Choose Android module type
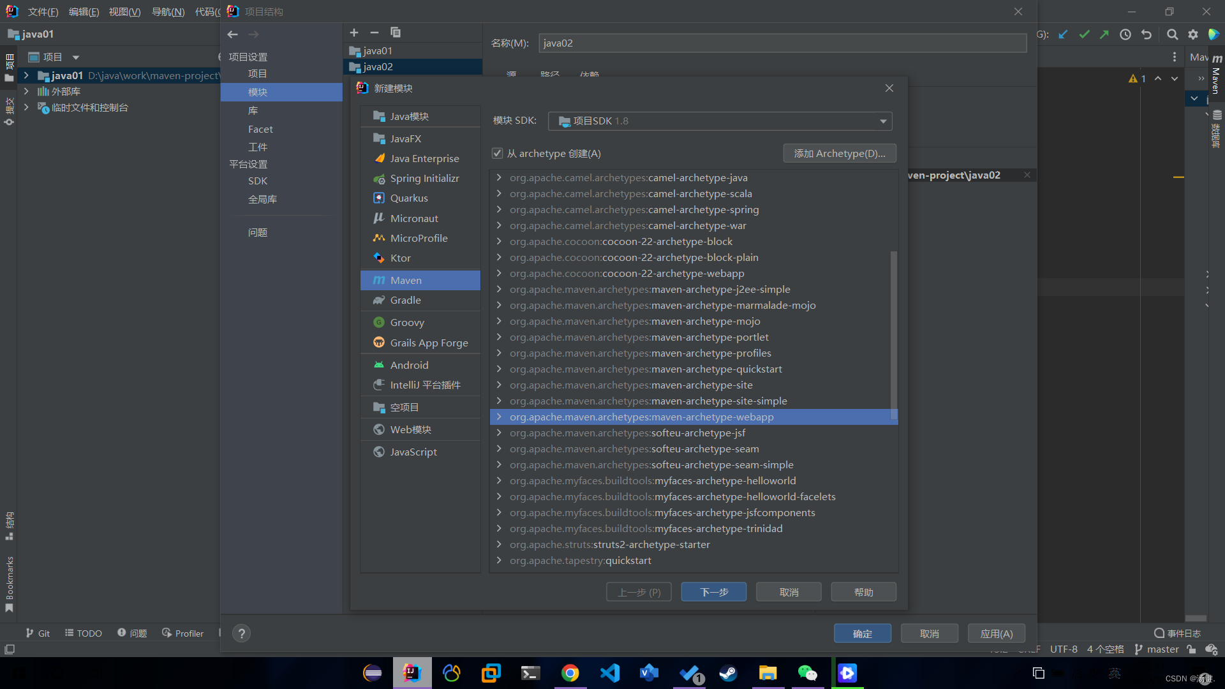Screen dimensions: 1225x689 click(x=420, y=365)
